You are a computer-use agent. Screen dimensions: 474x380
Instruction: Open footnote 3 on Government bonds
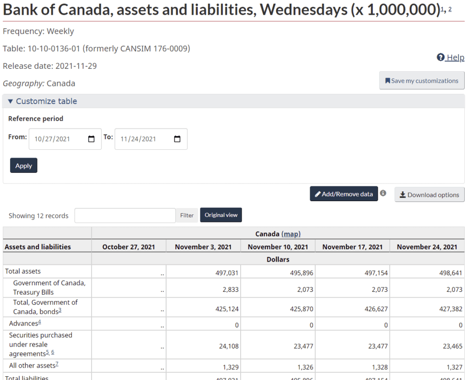tap(60, 310)
